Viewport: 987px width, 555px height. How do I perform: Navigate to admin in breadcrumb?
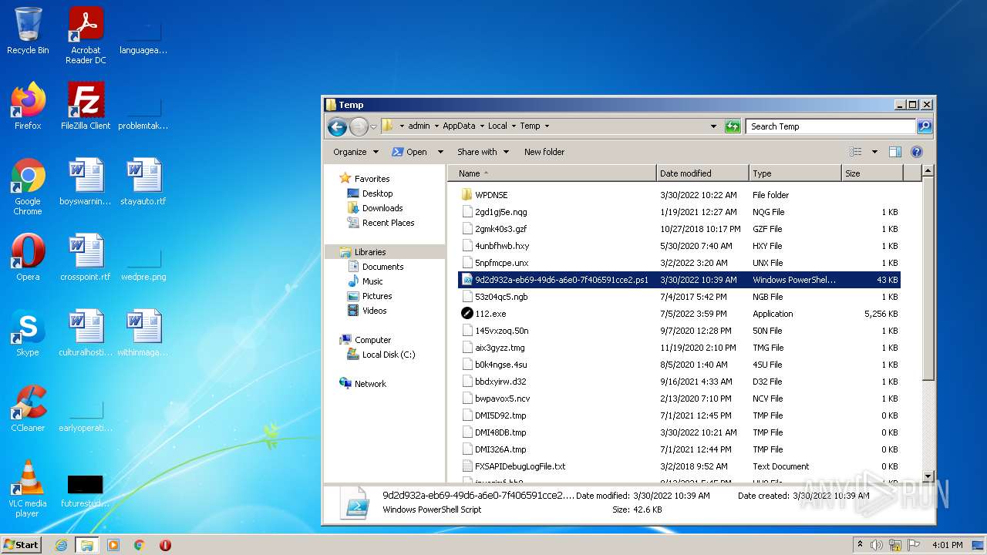(x=419, y=126)
